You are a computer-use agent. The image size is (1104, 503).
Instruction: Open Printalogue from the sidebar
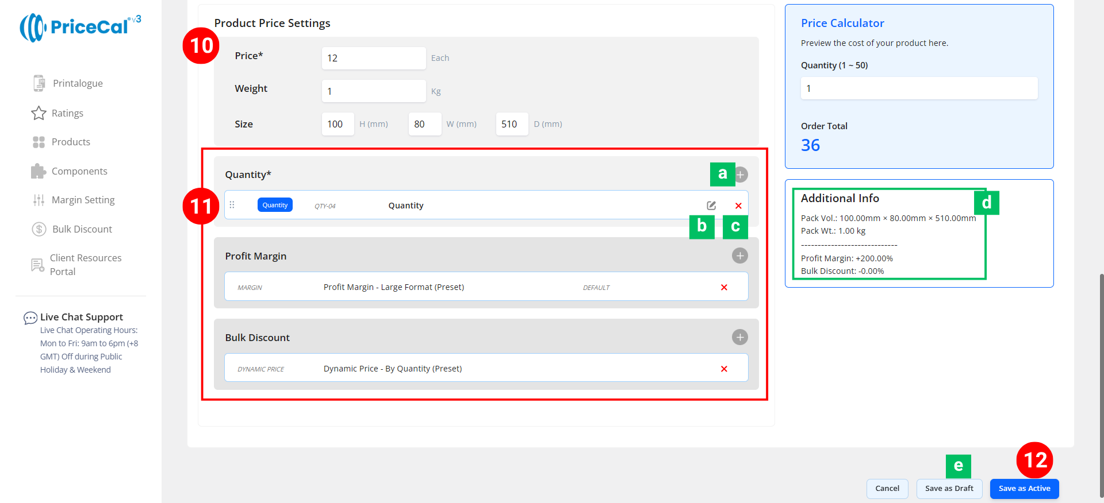click(77, 83)
